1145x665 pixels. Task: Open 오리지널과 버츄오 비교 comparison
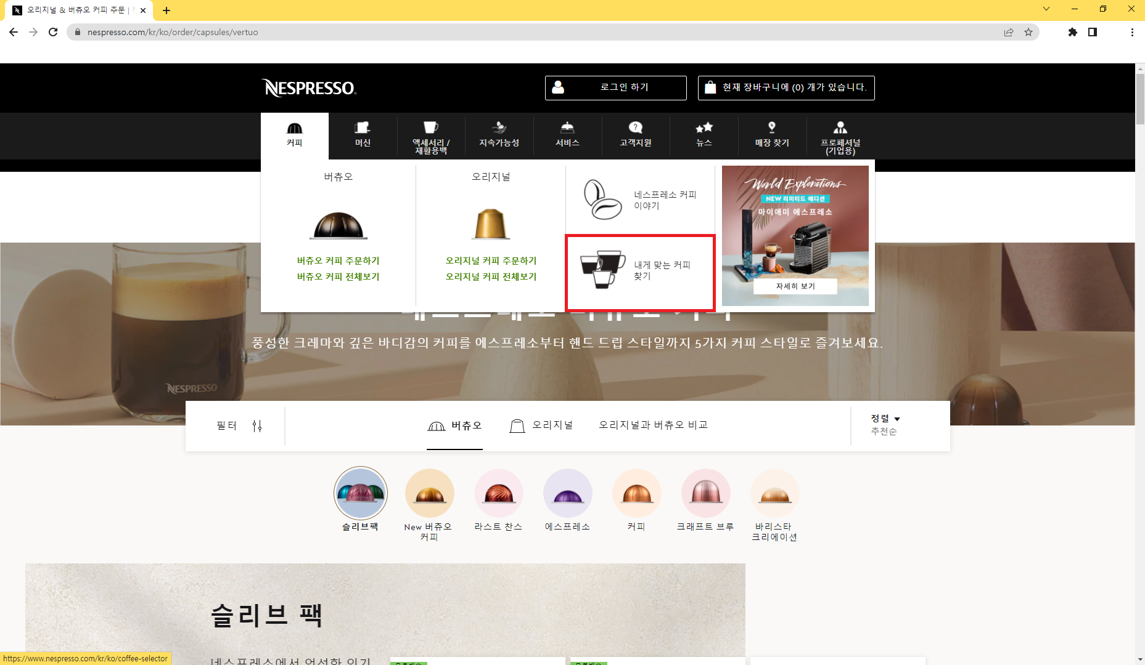coord(654,425)
